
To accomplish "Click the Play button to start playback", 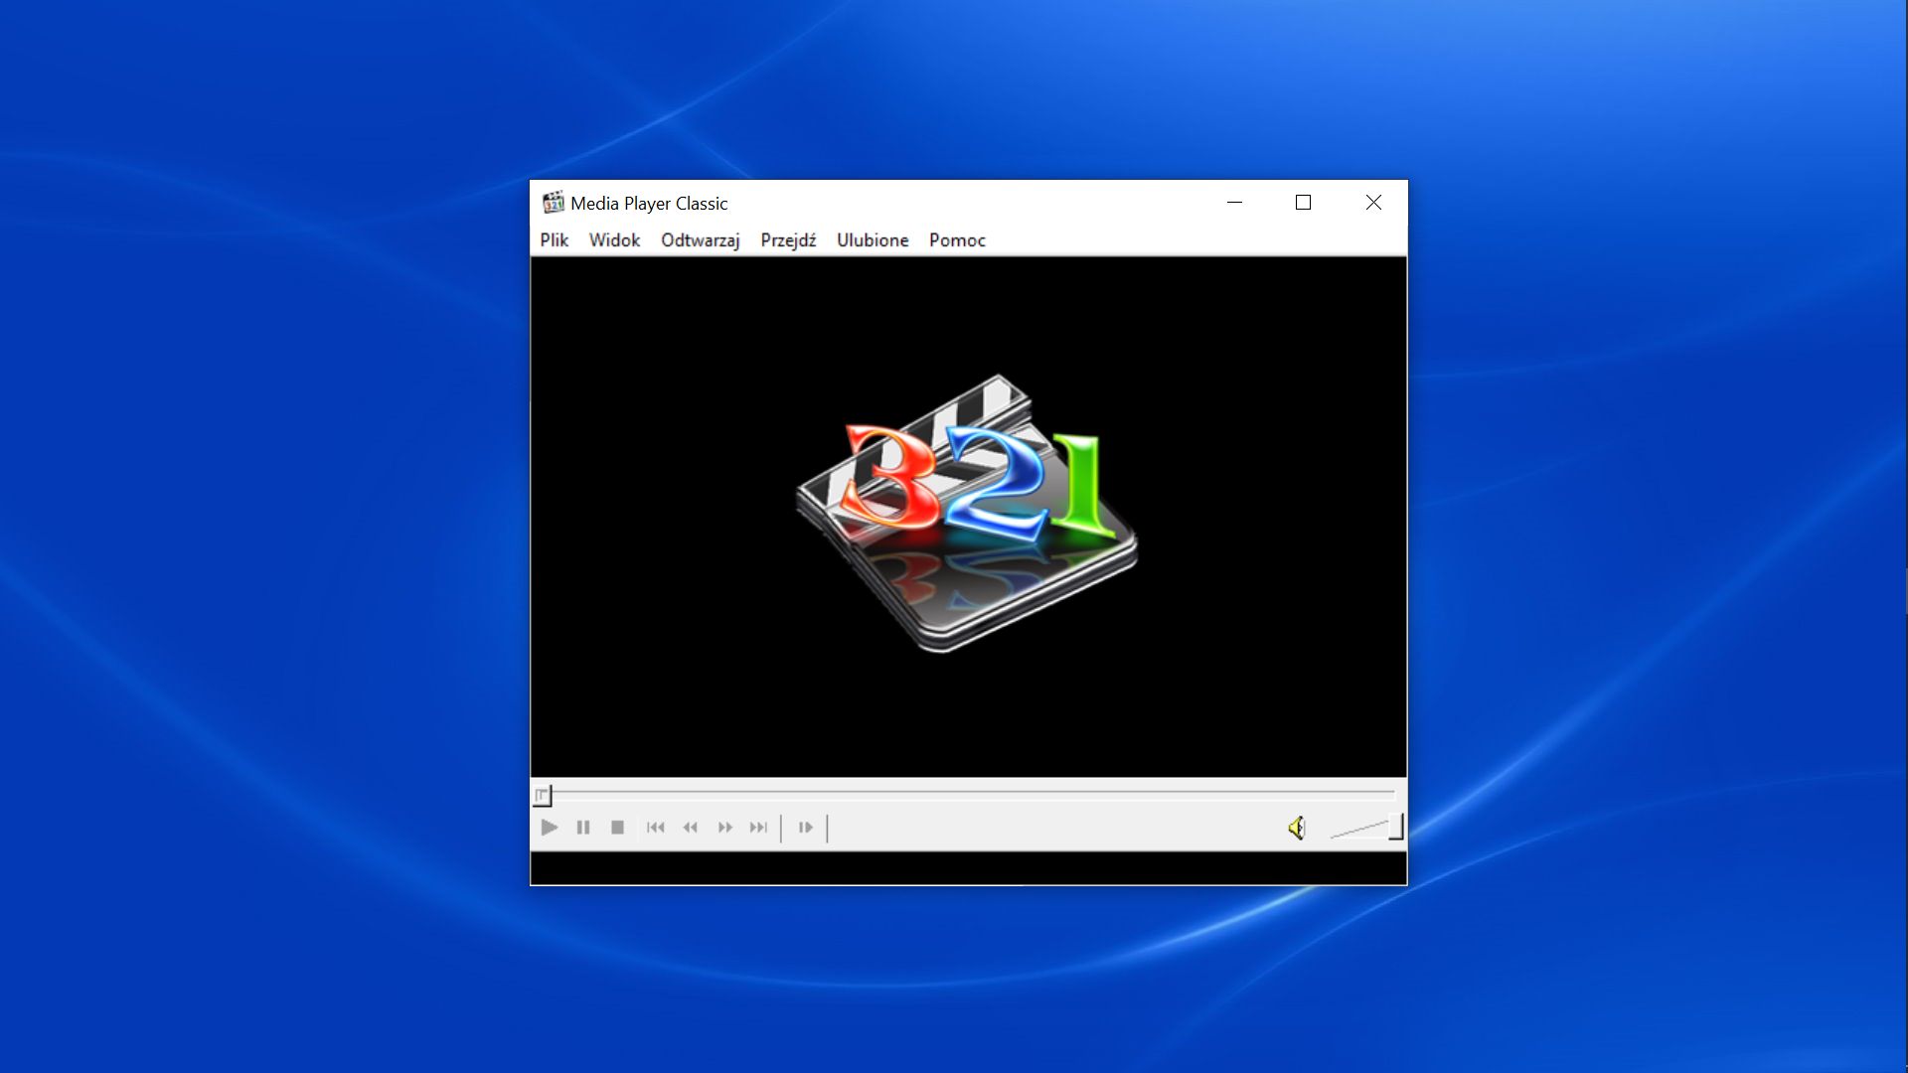I will click(x=548, y=827).
